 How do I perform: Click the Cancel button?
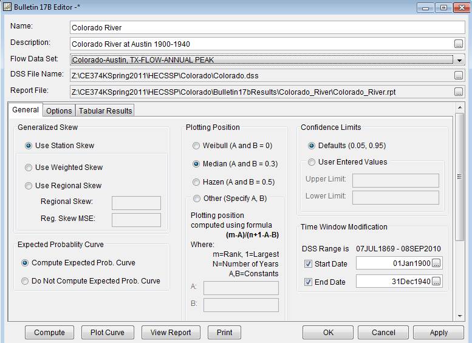point(383,333)
